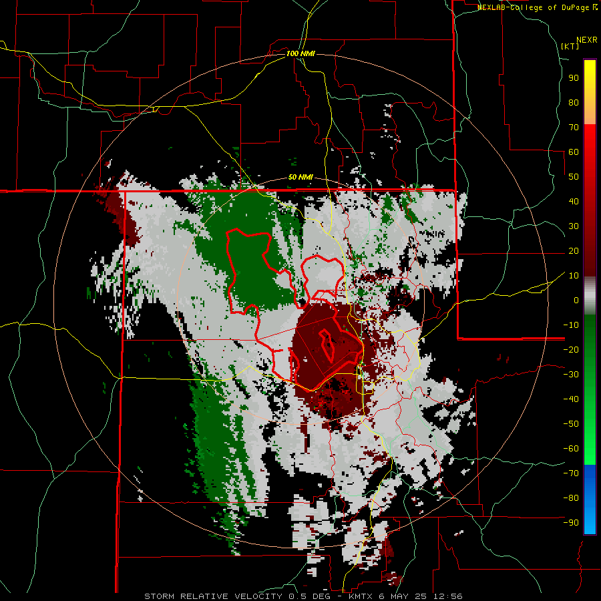Click the 70 value on the velocity scale

[x=574, y=128]
